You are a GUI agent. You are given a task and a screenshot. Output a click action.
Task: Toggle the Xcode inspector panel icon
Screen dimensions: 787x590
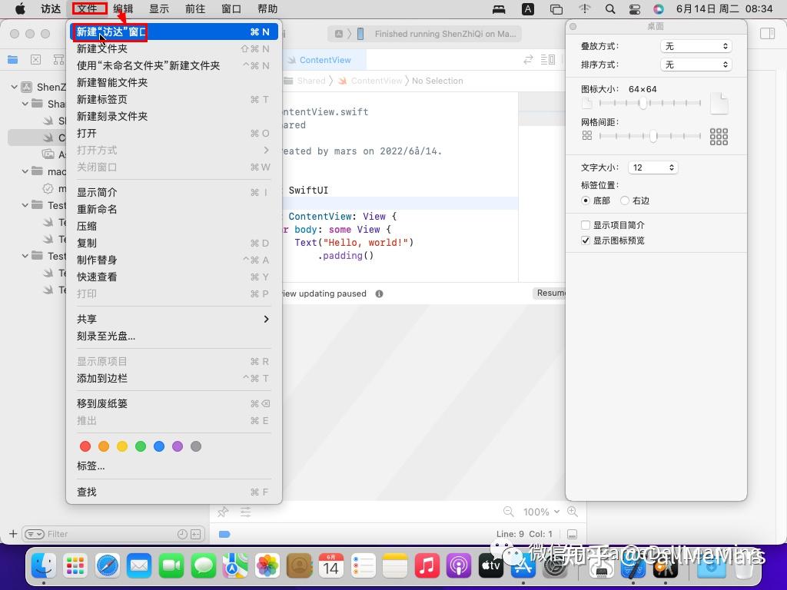[768, 34]
